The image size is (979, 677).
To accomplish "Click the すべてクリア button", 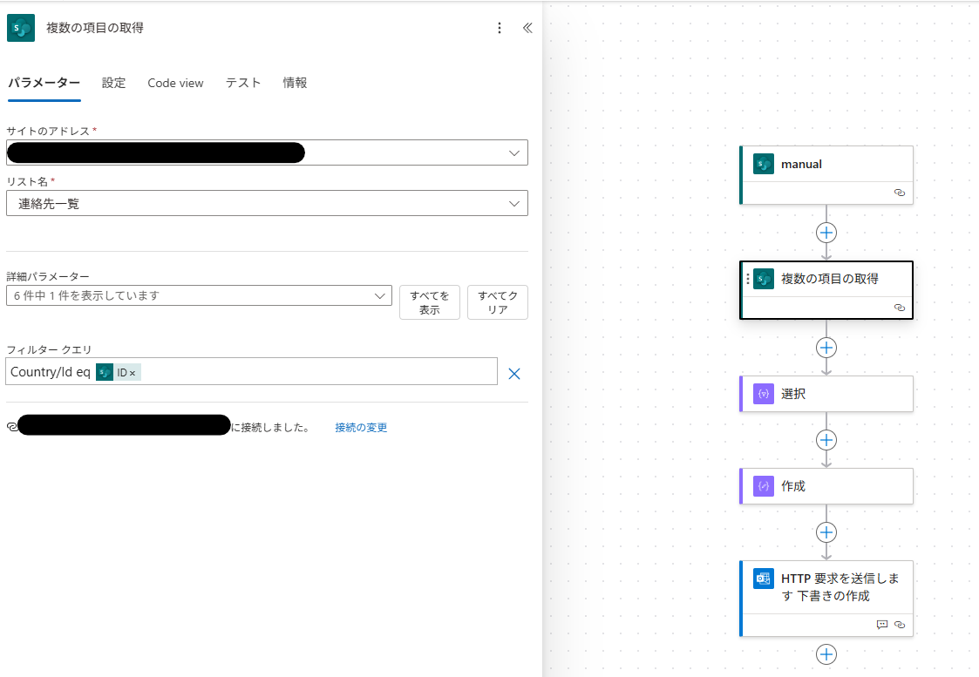I will pos(498,302).
